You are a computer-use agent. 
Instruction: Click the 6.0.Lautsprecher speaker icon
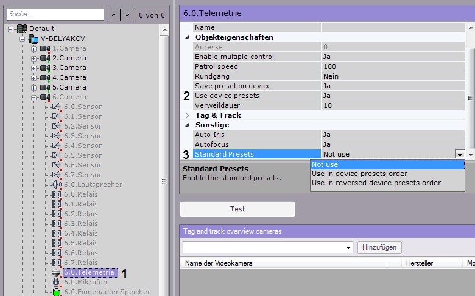click(x=57, y=185)
